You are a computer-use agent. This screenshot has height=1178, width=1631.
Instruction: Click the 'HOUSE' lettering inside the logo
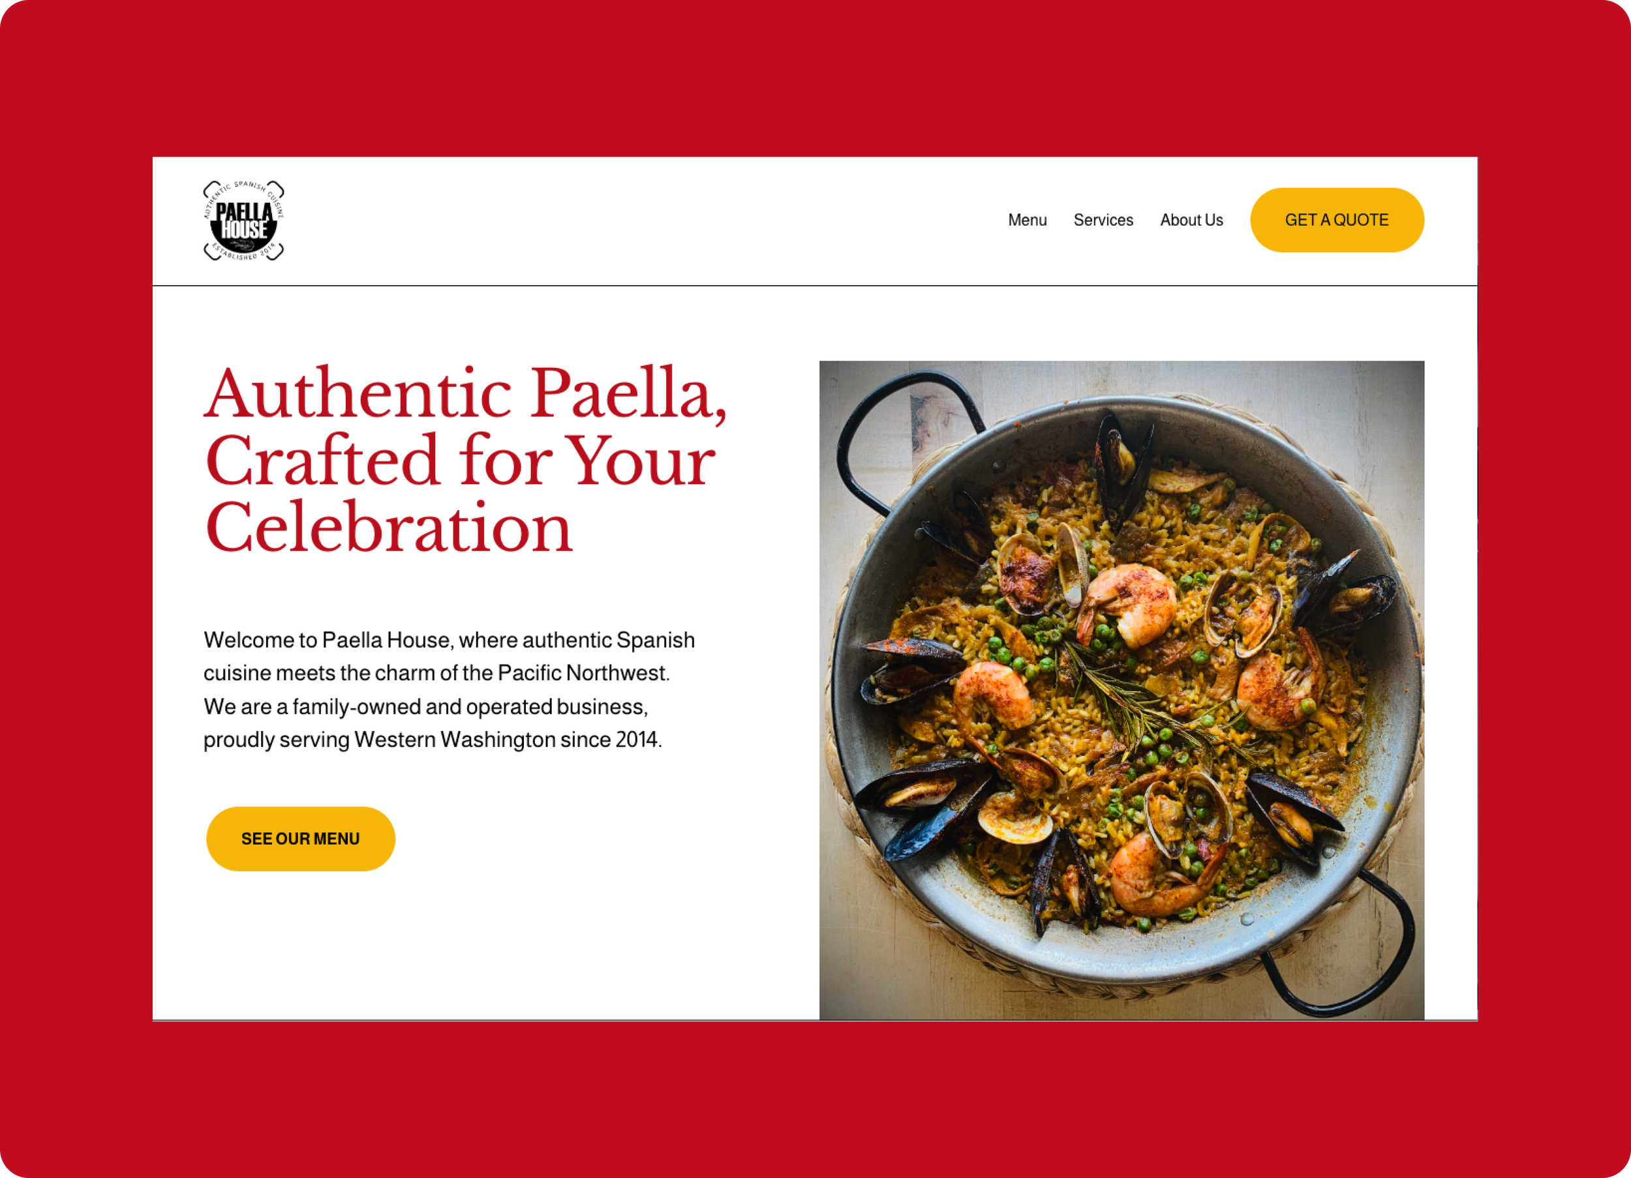pyautogui.click(x=244, y=230)
